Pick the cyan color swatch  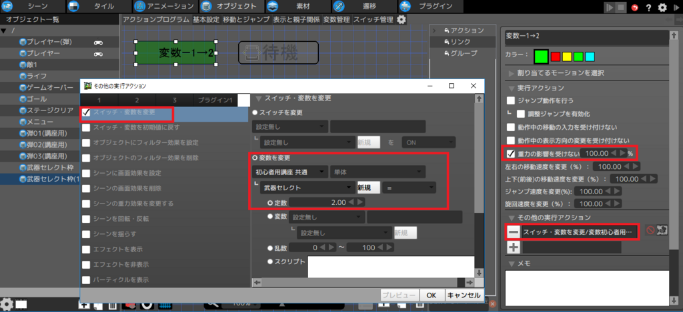[x=590, y=57]
